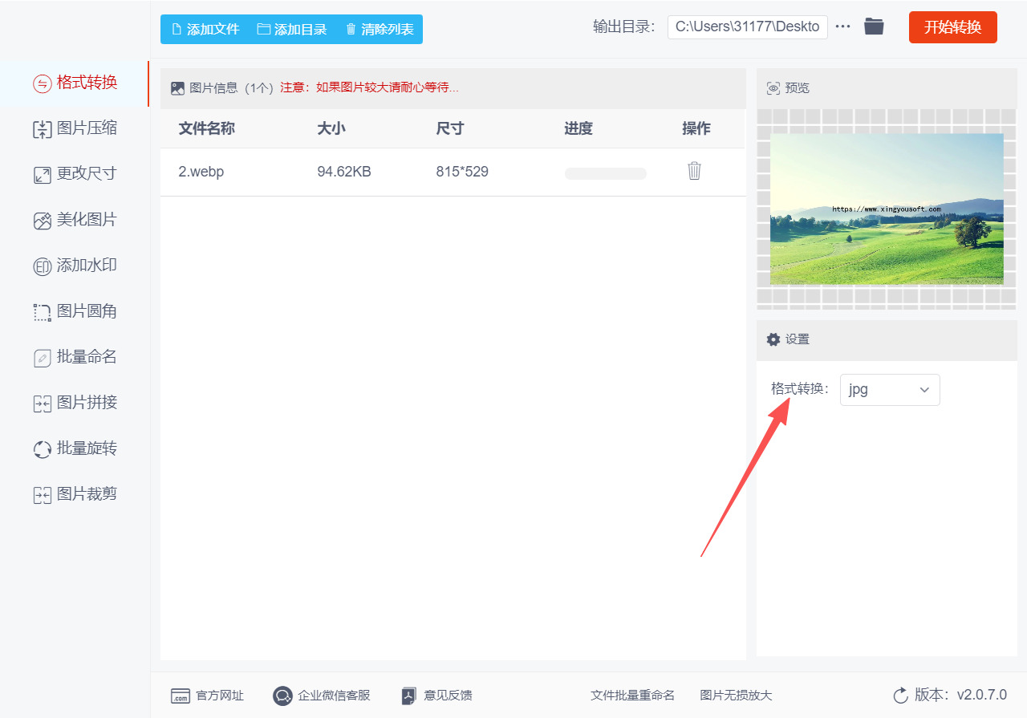Delete 2.webp using the trash icon
This screenshot has width=1027, height=718.
[694, 171]
